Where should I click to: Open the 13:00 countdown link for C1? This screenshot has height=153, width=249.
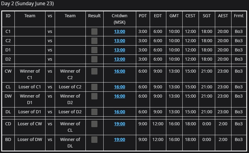(x=120, y=31)
